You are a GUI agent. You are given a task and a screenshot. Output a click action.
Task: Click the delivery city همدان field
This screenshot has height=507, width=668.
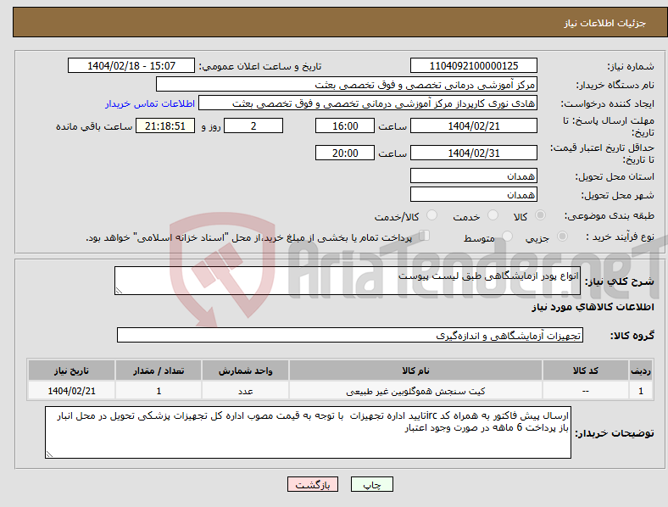pos(474,194)
